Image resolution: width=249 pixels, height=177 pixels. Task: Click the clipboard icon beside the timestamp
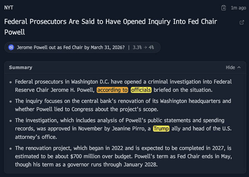tap(224, 8)
